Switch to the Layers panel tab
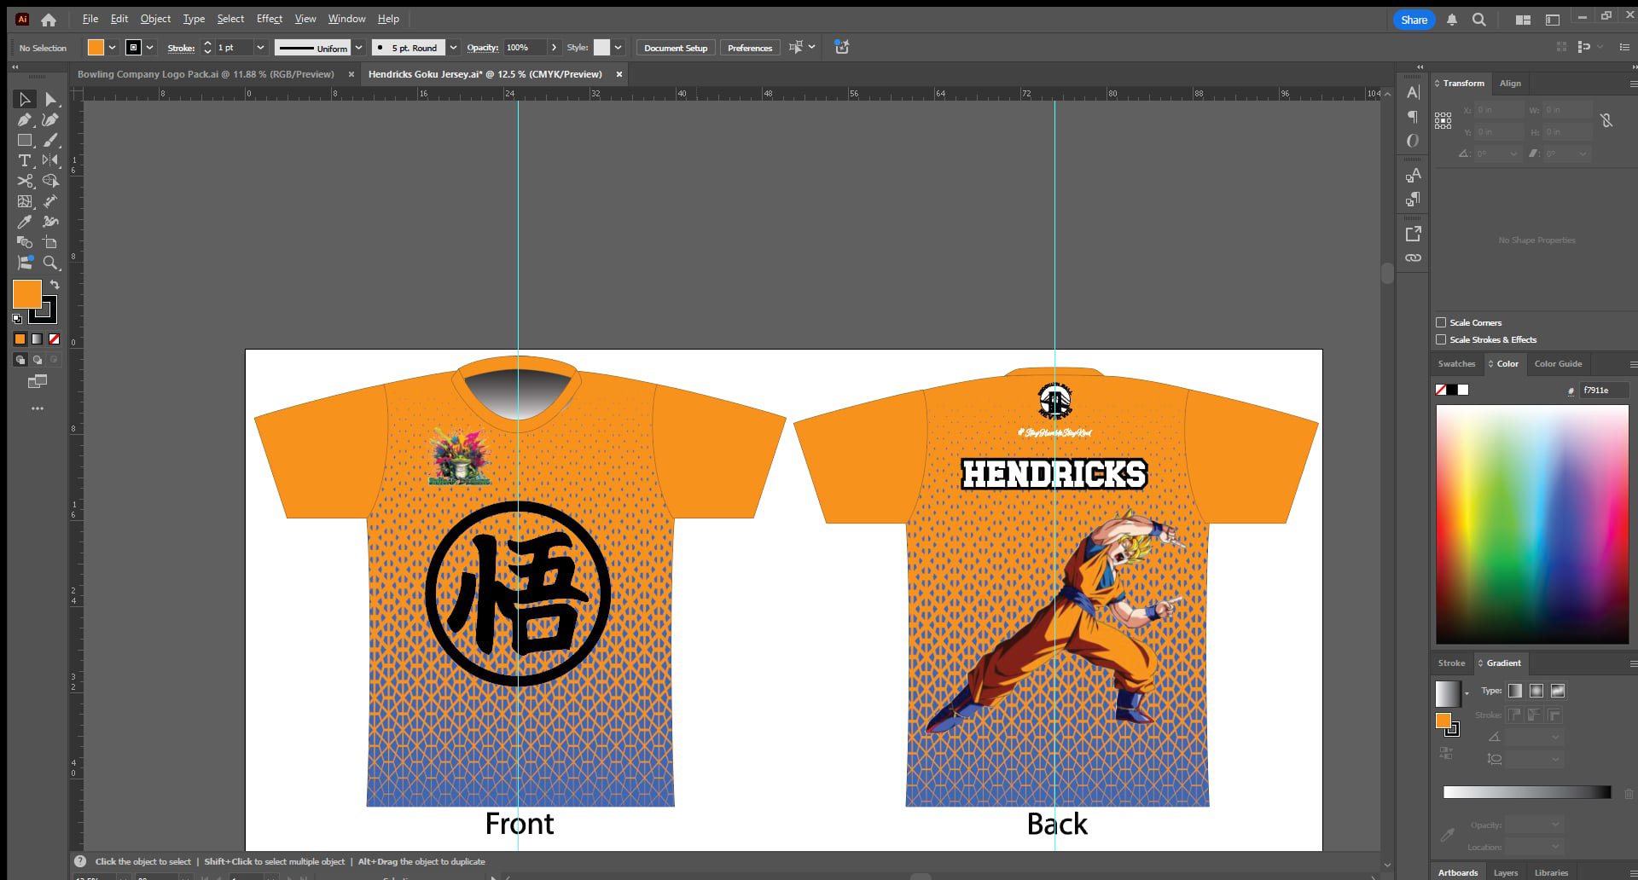This screenshot has height=880, width=1638. coord(1505,872)
